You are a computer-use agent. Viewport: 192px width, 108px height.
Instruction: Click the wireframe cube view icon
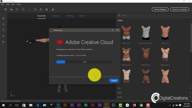pyautogui.click(x=35, y=9)
